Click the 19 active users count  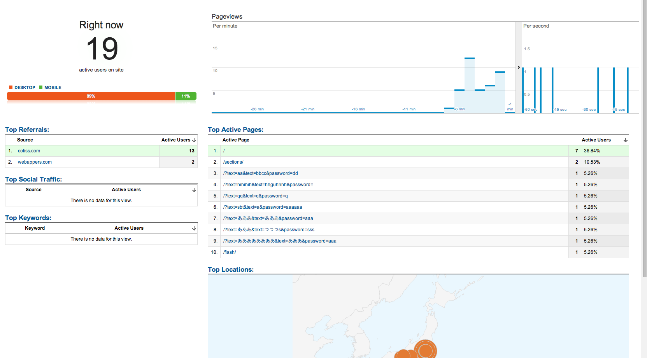pos(102,49)
